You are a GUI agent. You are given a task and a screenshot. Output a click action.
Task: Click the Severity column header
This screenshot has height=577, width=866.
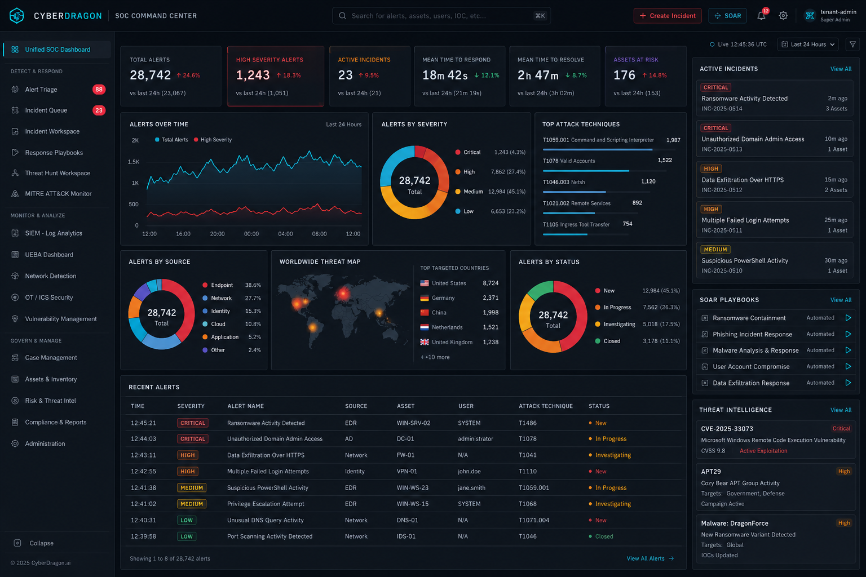point(191,406)
